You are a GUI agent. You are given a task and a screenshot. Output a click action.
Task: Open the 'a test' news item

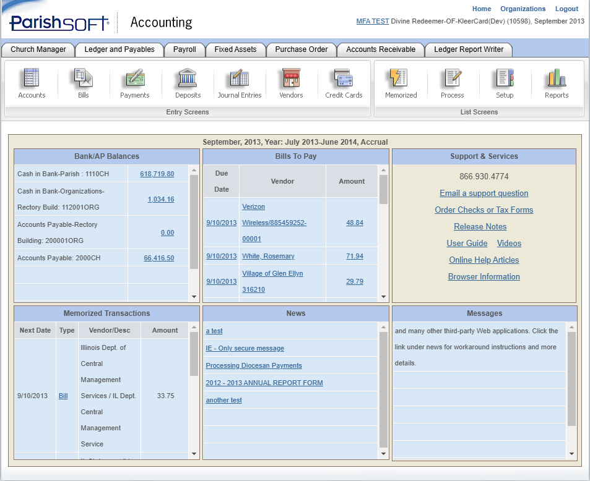point(214,331)
